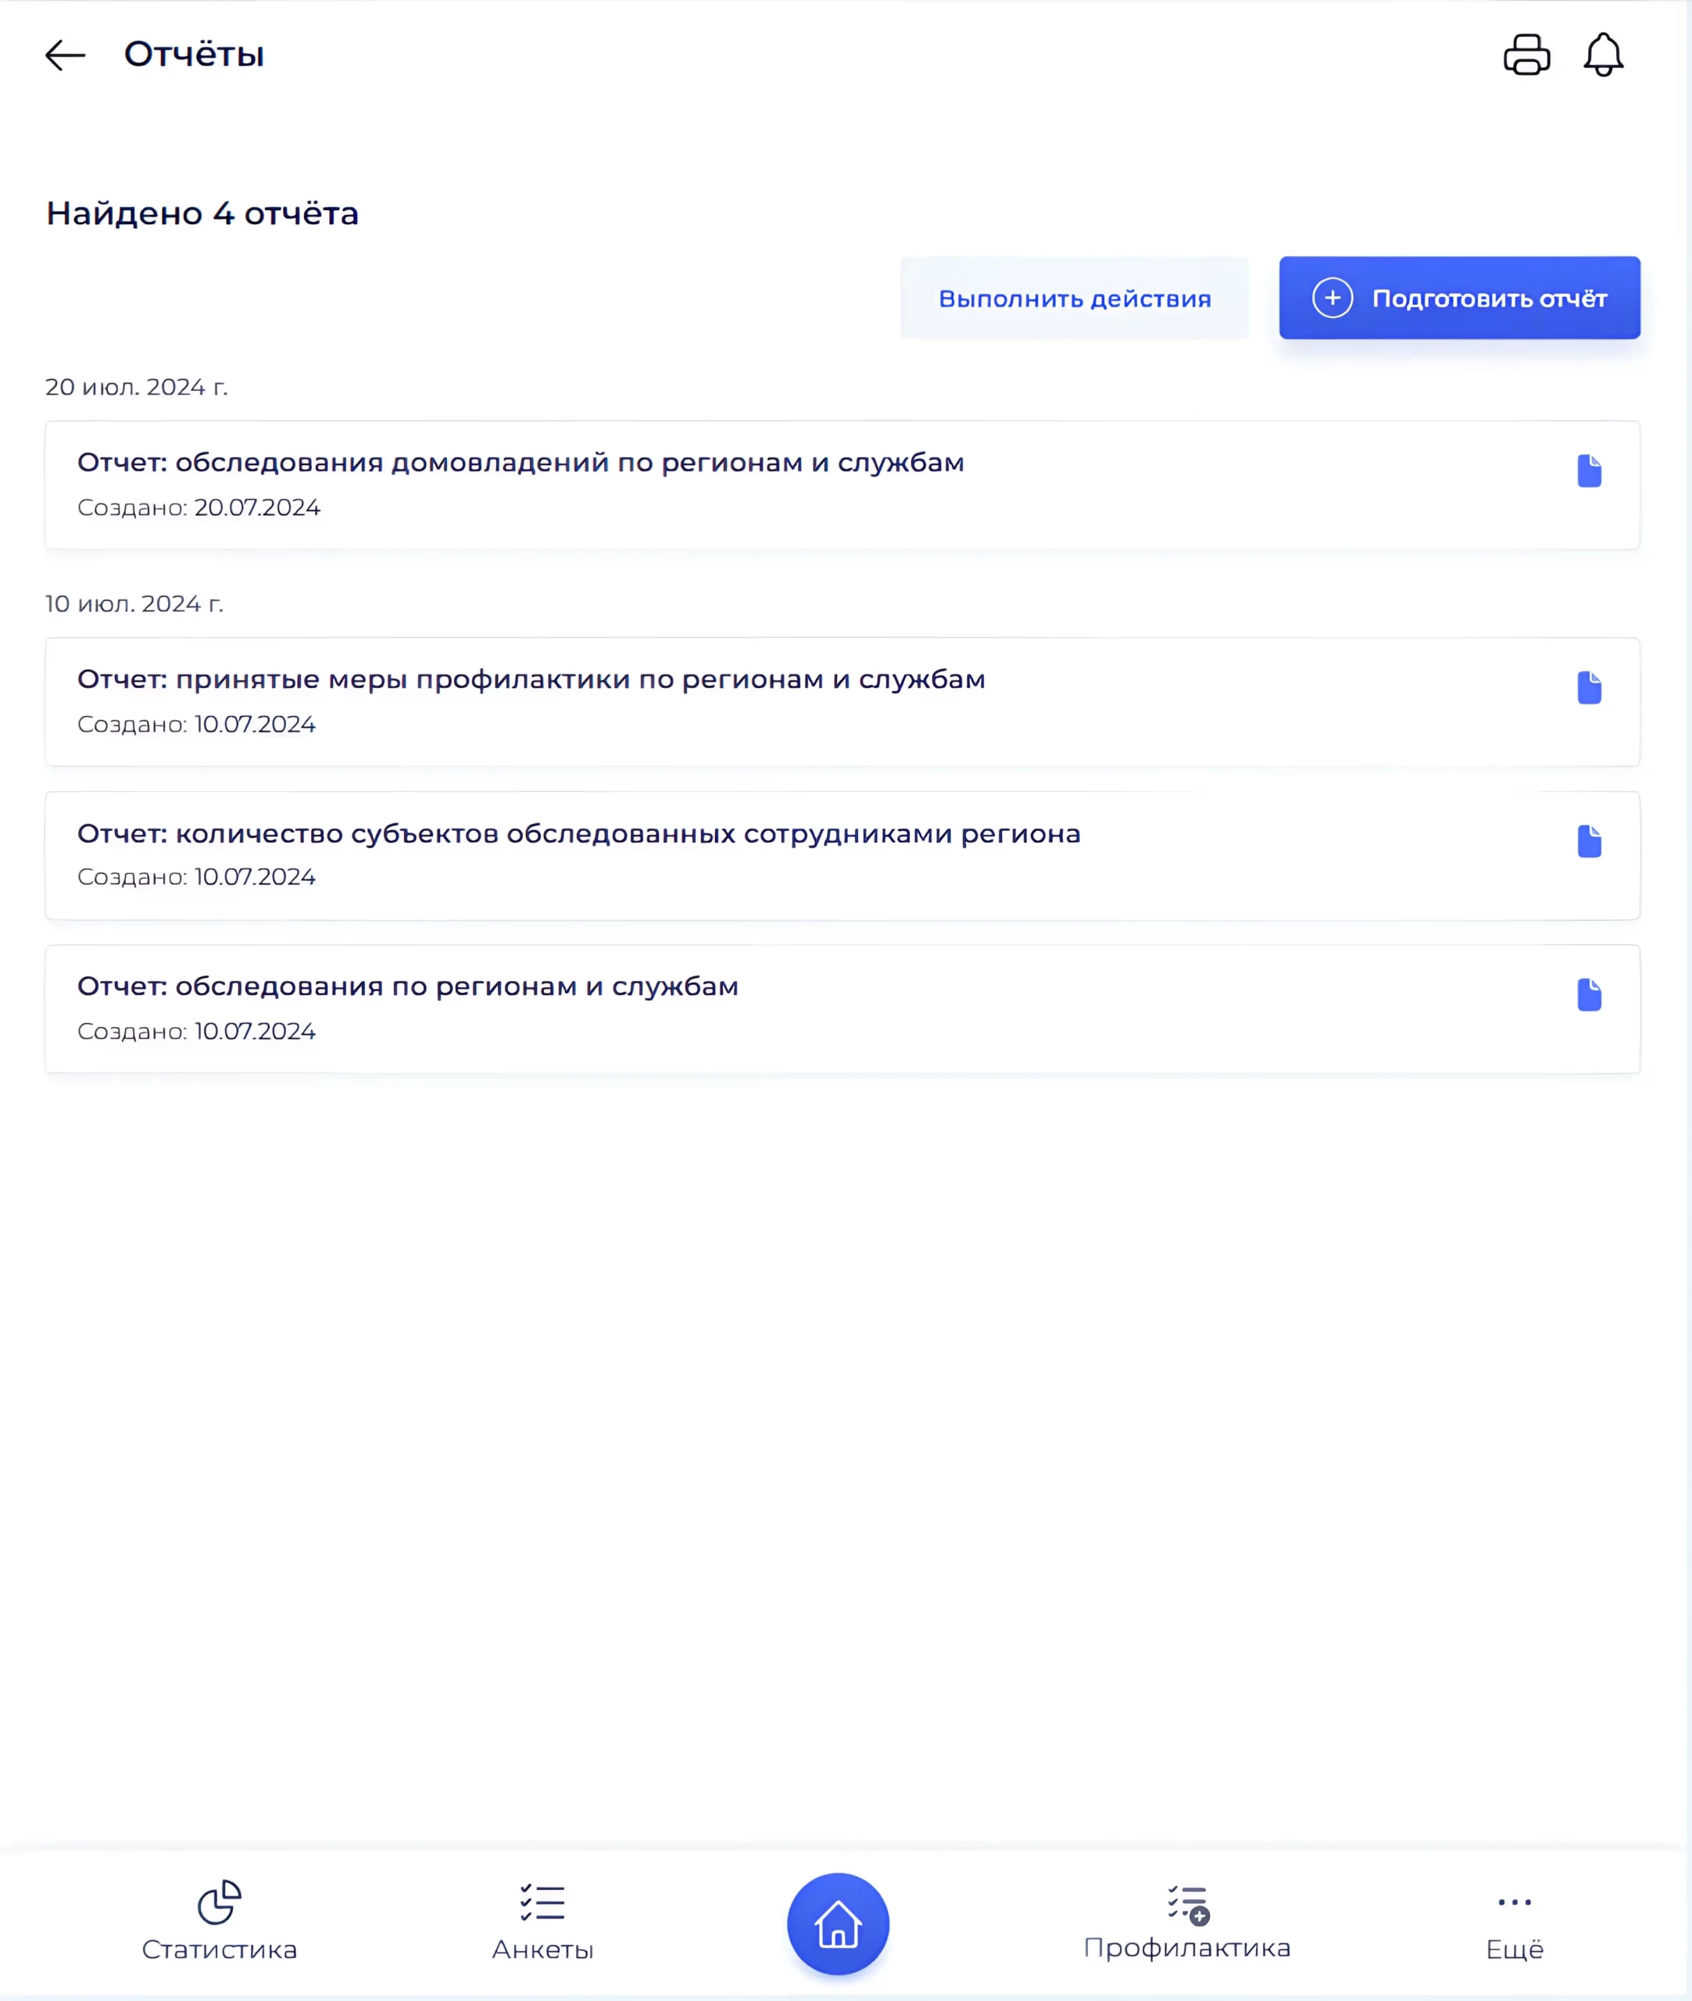The height and width of the screenshot is (2001, 1692).
Task: Switch to the 'Анкеты' tab label
Action: [543, 1949]
